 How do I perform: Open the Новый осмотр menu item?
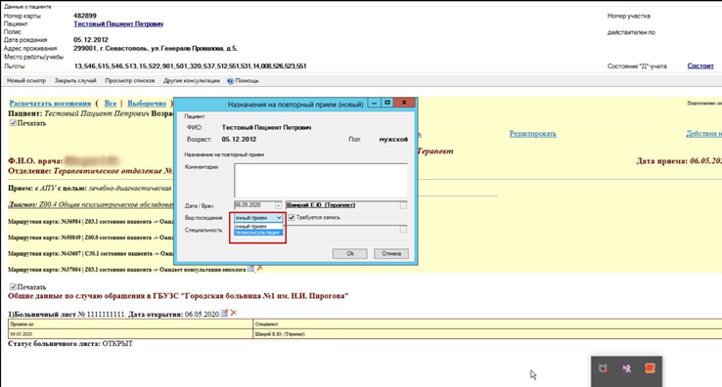coord(26,80)
